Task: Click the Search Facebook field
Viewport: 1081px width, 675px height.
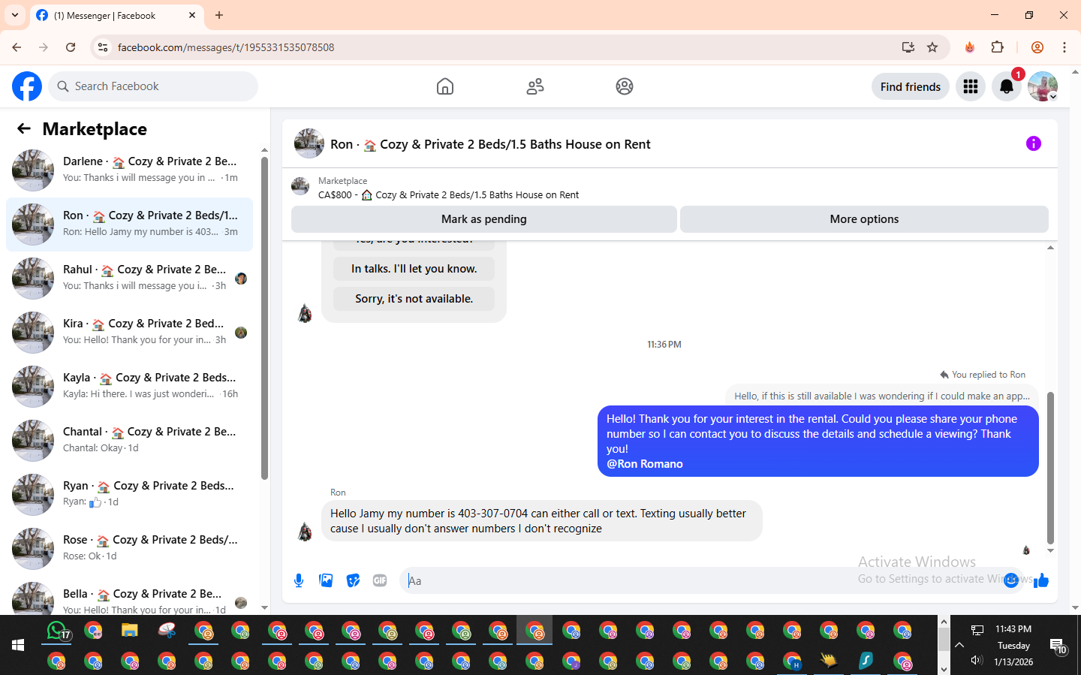Action: [x=153, y=86]
